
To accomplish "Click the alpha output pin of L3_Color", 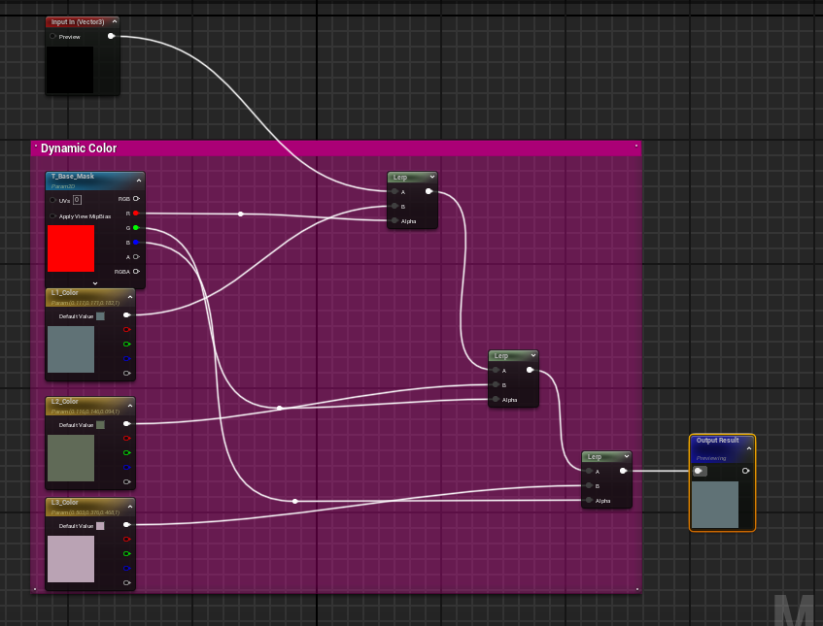I will (x=126, y=582).
